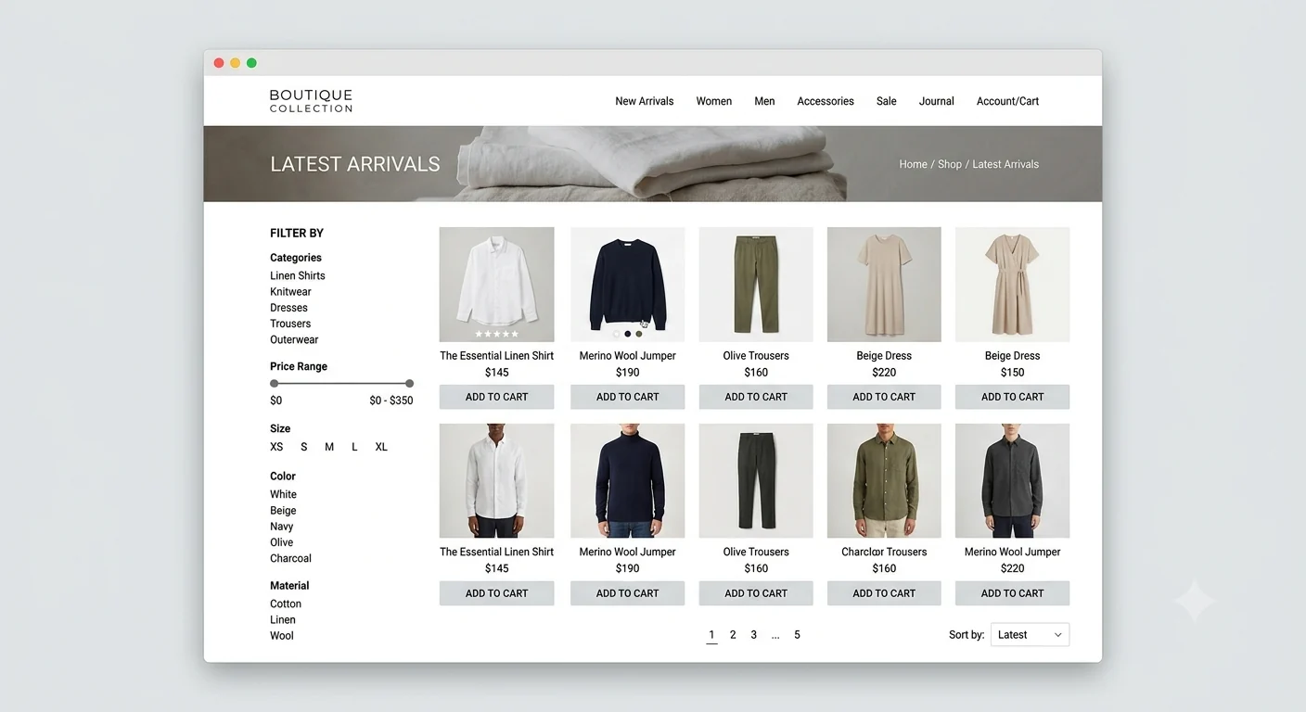Go to the Women section

click(x=714, y=101)
